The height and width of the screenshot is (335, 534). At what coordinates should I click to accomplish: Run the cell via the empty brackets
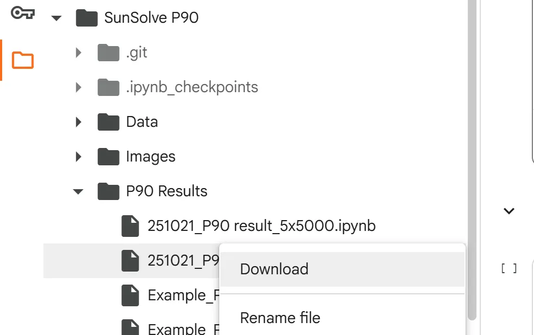(508, 268)
